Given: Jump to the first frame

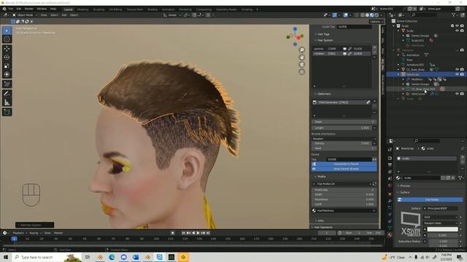Looking at the screenshot, I should point(183,233).
